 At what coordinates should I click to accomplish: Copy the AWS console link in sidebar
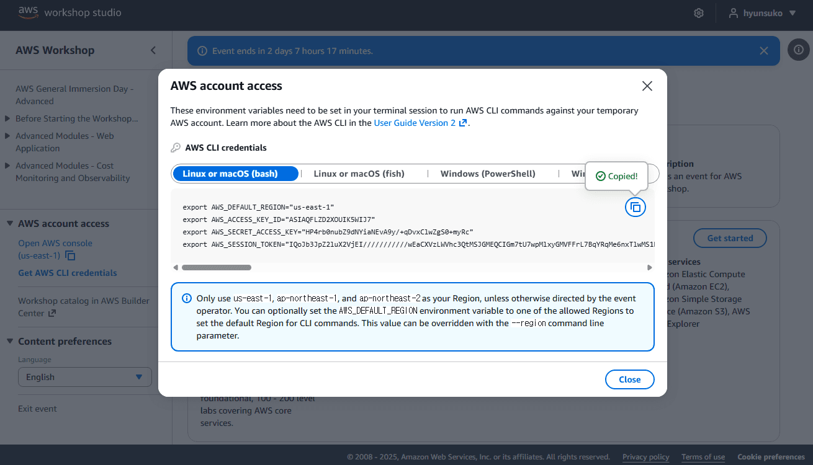click(x=71, y=256)
